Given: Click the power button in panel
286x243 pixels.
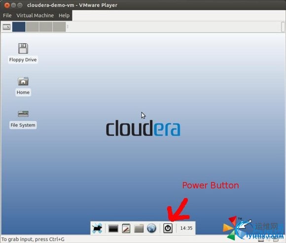Looking at the screenshot, I should point(168,228).
